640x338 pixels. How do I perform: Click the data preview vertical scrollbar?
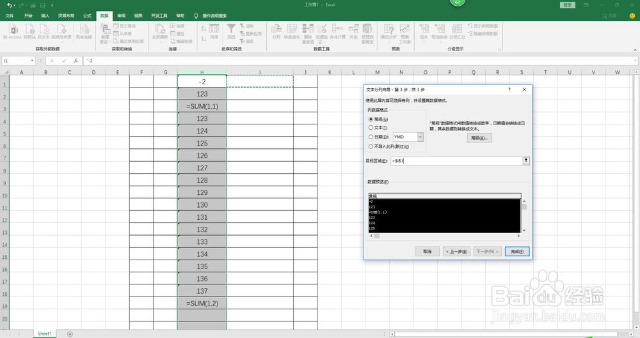pos(524,215)
